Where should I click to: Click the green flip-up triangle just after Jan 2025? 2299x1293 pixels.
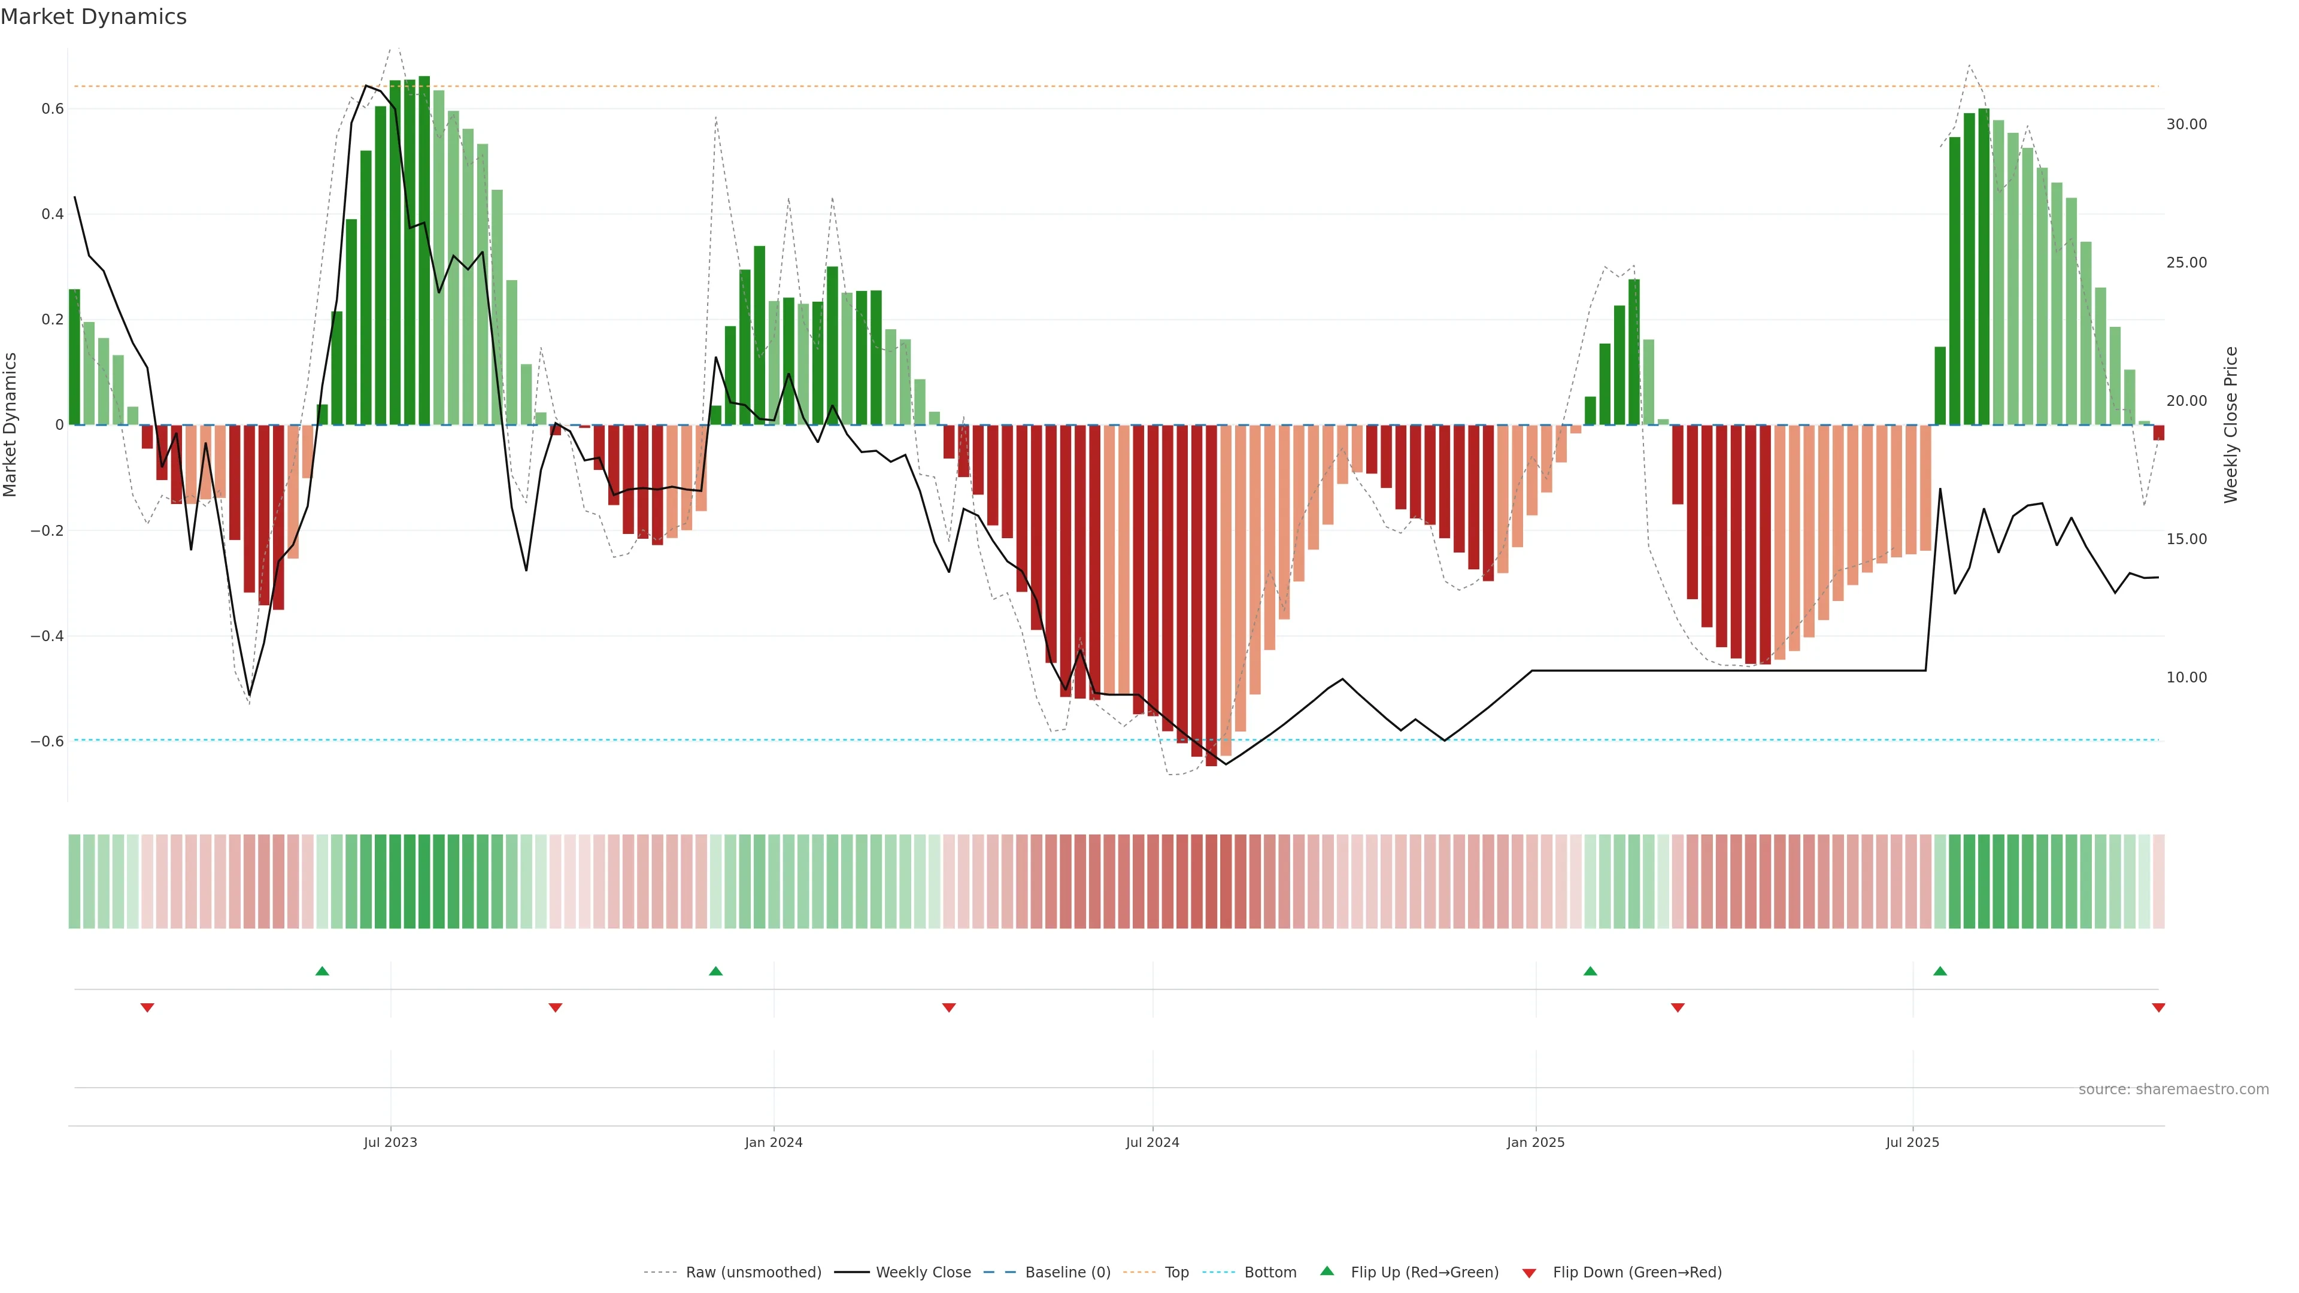coord(1590,971)
